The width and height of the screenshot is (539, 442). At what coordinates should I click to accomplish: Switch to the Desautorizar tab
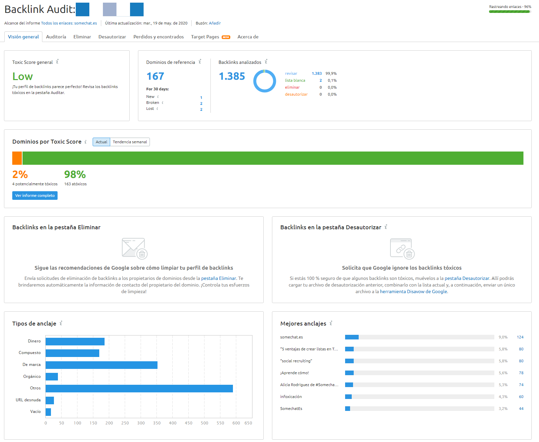[112, 37]
